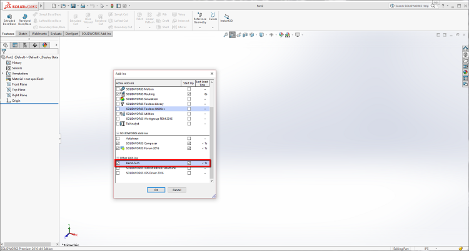Screen dimensions: 469x251
Task: Click the feature tree filter funnel icon
Action: click(4, 52)
